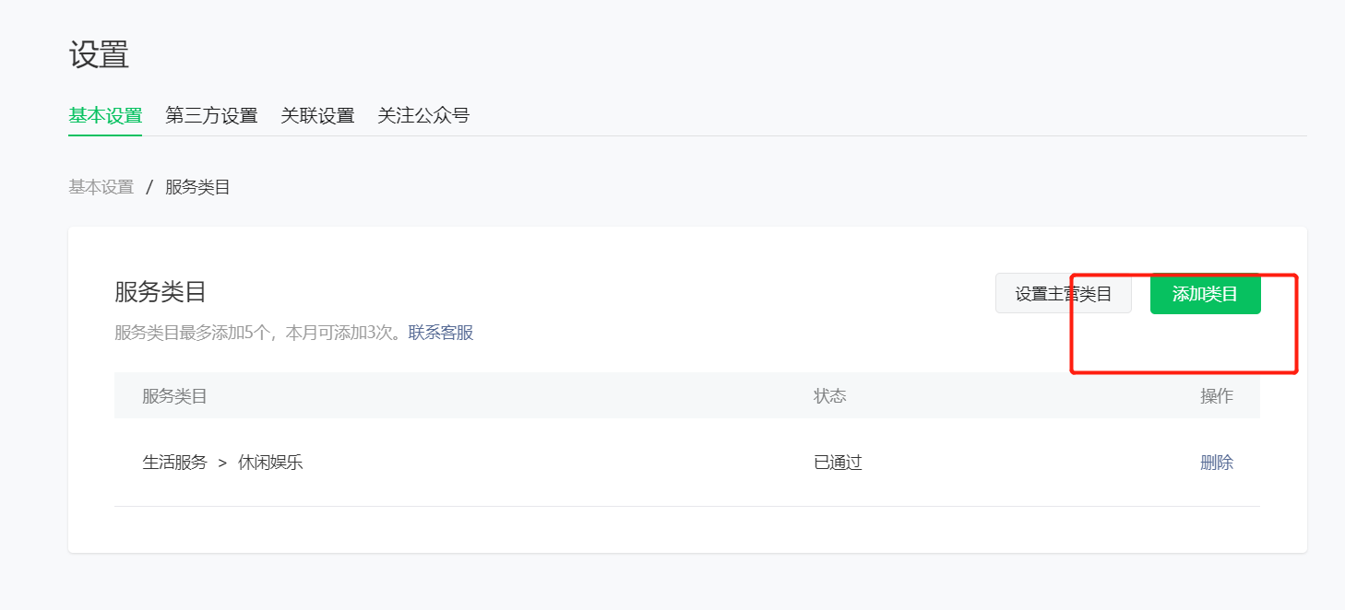Select 生活服务 text in the table row
This screenshot has height=610, width=1345.
tap(174, 463)
